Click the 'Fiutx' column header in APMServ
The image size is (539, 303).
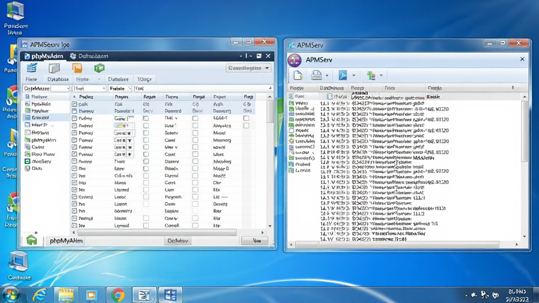(390, 88)
